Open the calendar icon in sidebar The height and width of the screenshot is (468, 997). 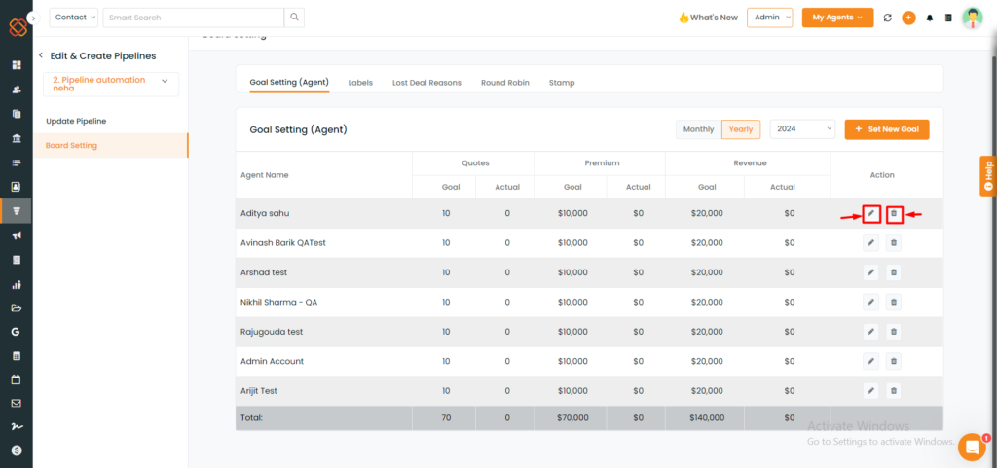[17, 379]
